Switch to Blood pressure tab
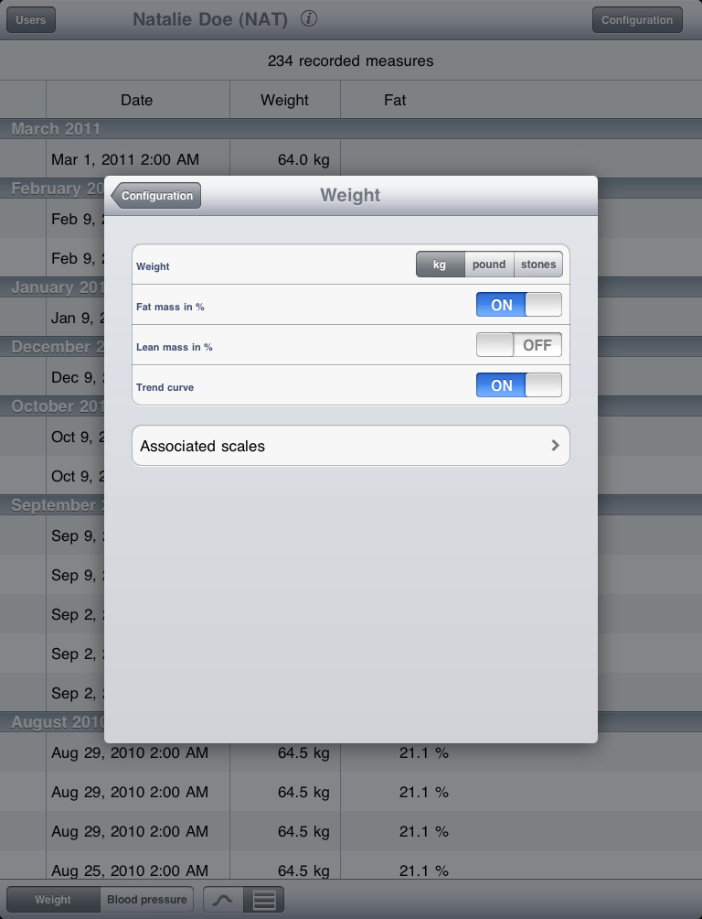Image resolution: width=702 pixels, height=919 pixels. [x=147, y=899]
